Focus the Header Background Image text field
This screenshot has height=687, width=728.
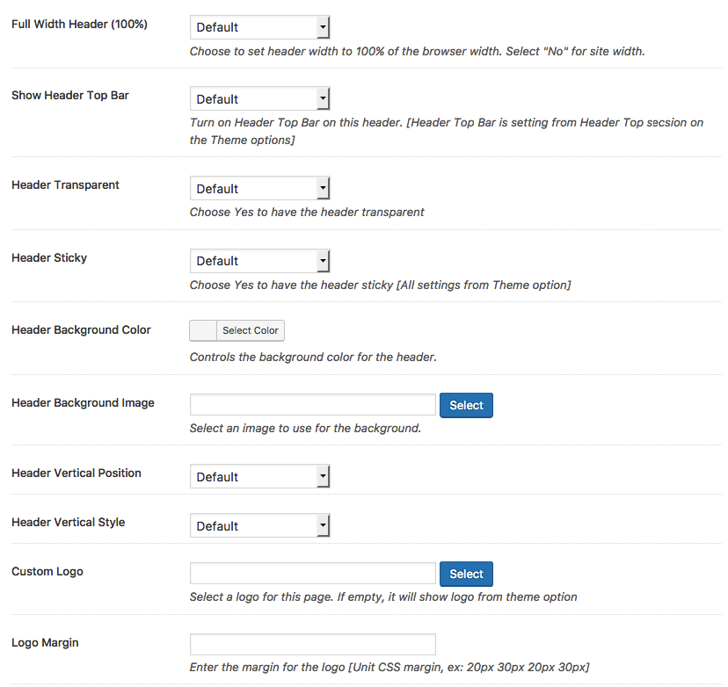tap(313, 405)
